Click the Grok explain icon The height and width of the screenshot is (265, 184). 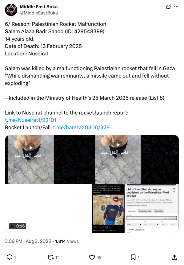click(x=168, y=7)
